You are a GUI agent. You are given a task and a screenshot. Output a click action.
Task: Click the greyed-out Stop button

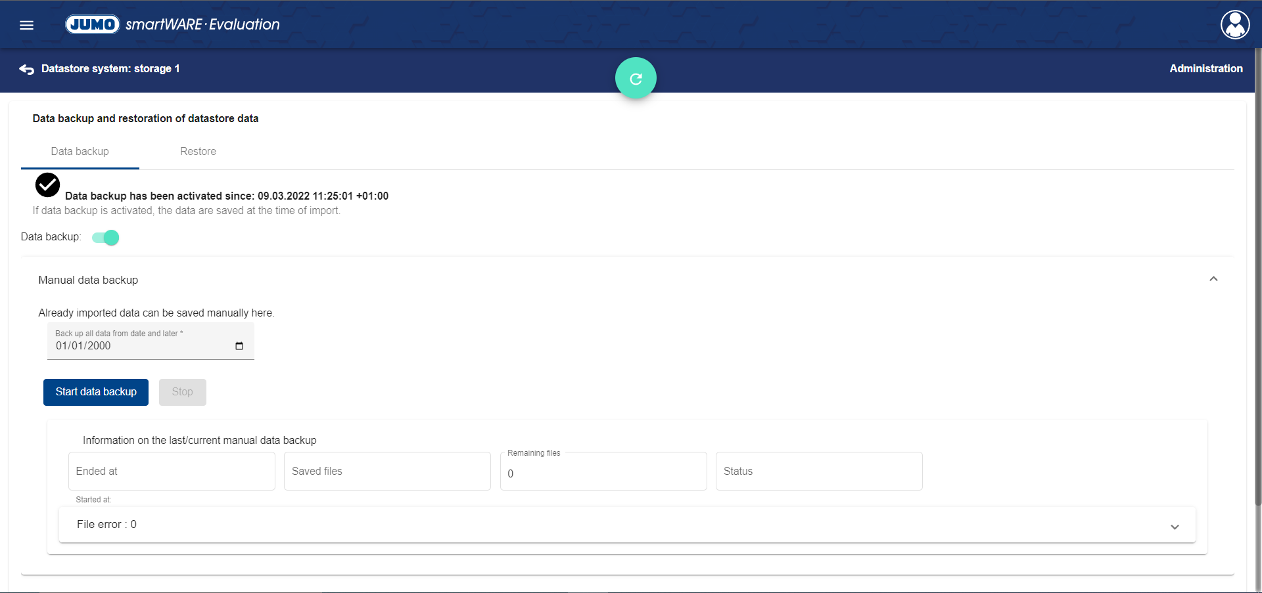pyautogui.click(x=182, y=392)
